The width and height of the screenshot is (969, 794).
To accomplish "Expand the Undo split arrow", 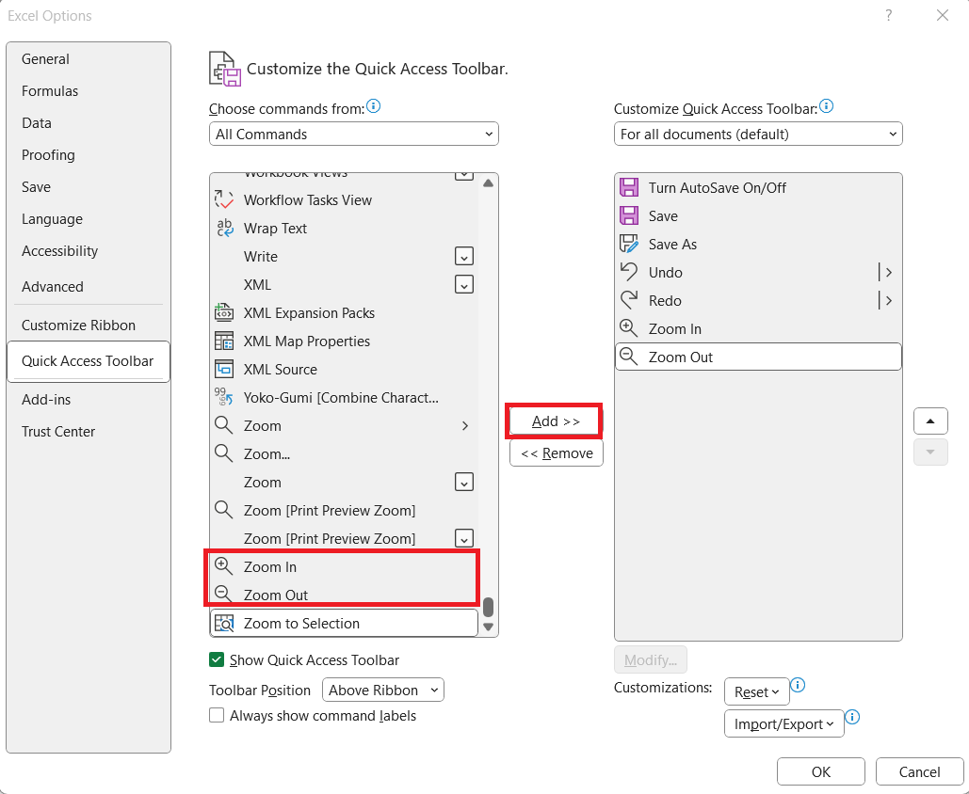I will (x=889, y=272).
